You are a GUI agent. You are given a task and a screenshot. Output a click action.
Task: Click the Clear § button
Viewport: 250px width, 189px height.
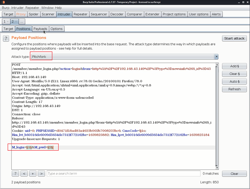[x=234, y=74]
